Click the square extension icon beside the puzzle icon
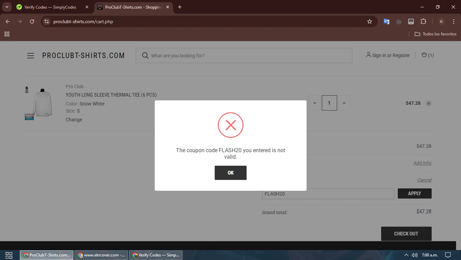The width and height of the screenshot is (461, 260). point(411,21)
